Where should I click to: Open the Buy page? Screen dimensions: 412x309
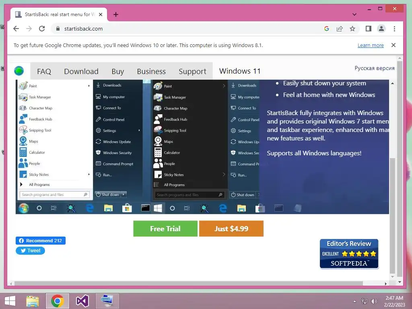118,71
